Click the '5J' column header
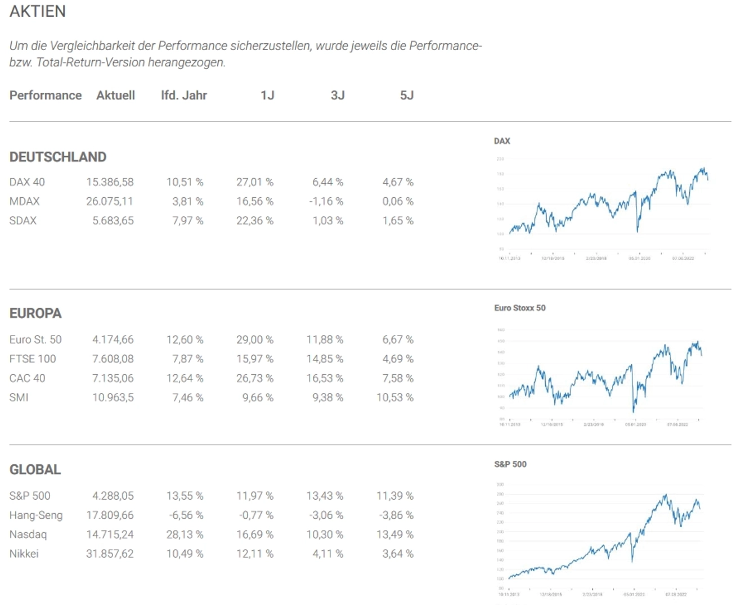Viewport: 736px width, 607px height. pos(407,96)
